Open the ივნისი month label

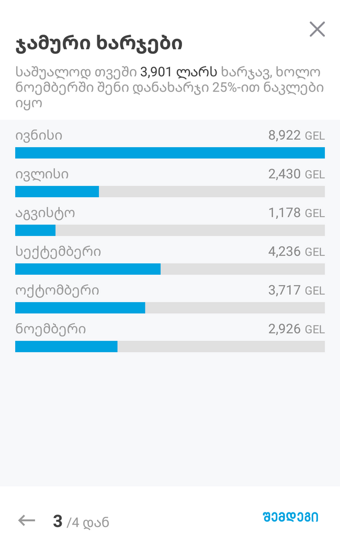tap(39, 136)
